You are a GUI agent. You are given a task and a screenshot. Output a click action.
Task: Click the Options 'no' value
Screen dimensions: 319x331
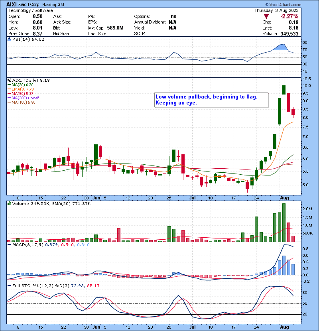pyautogui.click(x=173, y=16)
